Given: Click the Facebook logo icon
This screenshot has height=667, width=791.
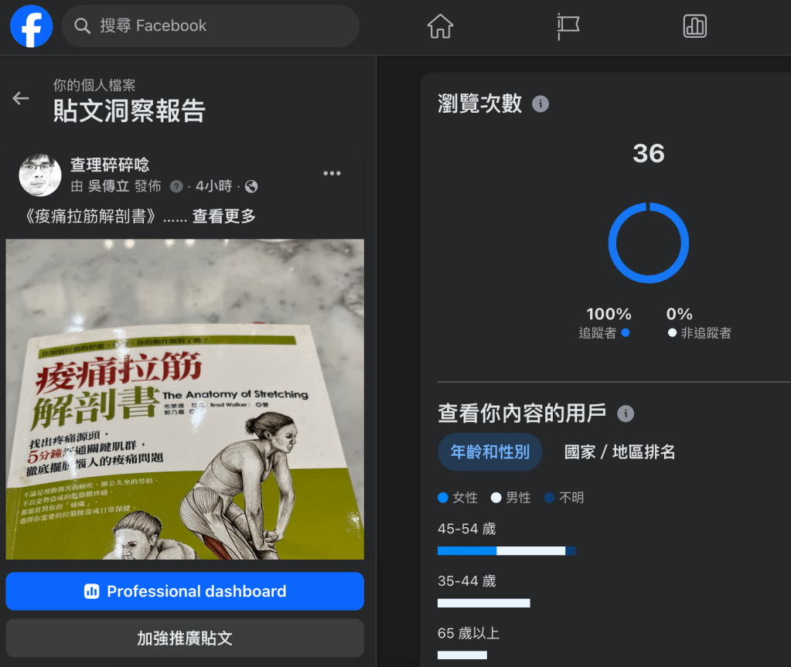Looking at the screenshot, I should [x=31, y=26].
